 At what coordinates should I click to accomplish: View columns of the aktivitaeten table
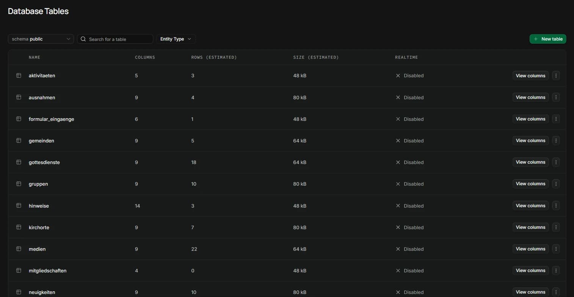pyautogui.click(x=530, y=75)
